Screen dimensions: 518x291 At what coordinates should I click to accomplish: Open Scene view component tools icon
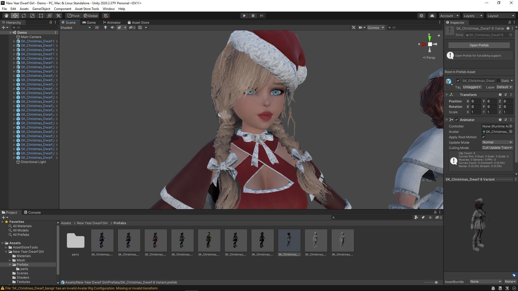point(353,27)
